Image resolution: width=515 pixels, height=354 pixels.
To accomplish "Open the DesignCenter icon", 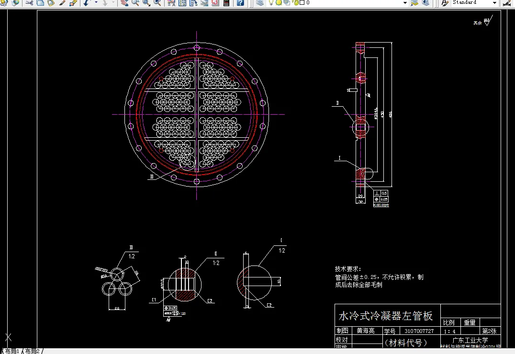I will (x=182, y=3).
